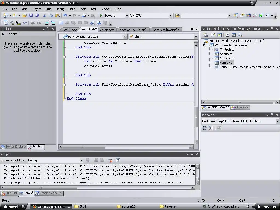280x210 pixels.
Task: Collapse StartGoogleChromeToolStripMenuItem_Click sub outline
Action: (x=65, y=57)
